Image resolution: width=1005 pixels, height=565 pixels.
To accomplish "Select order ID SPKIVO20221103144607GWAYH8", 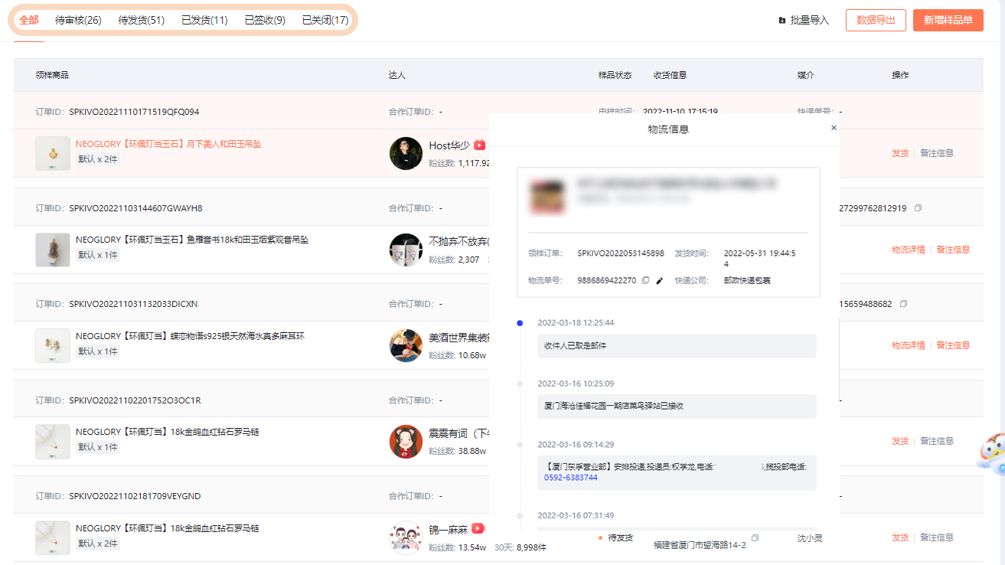I will coord(135,208).
